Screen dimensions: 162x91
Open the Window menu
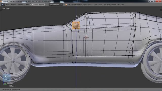(21, 5)
